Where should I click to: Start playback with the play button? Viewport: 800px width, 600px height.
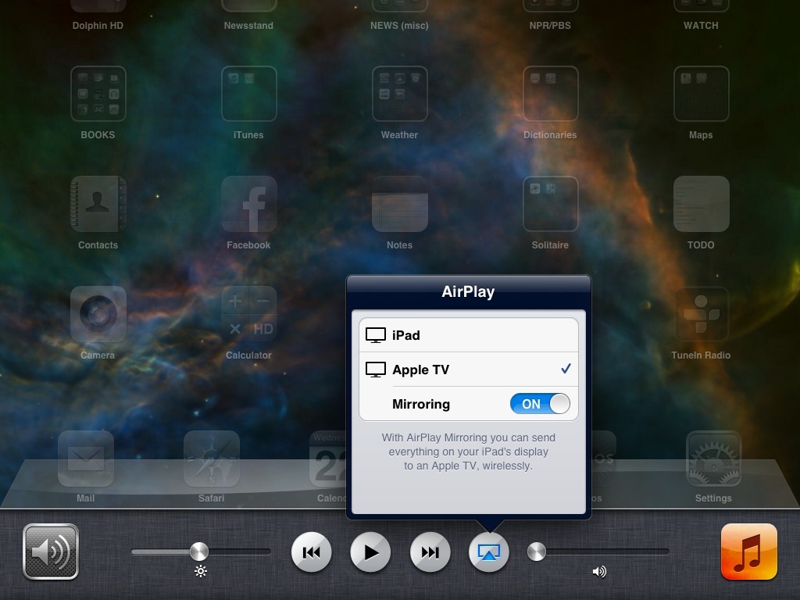[x=370, y=552]
